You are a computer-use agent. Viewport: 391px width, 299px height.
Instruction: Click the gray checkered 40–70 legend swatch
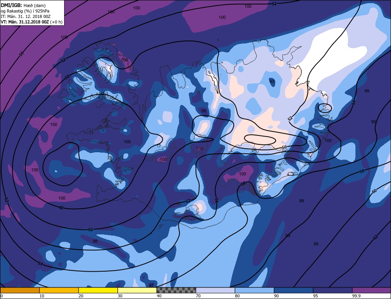[176, 290]
